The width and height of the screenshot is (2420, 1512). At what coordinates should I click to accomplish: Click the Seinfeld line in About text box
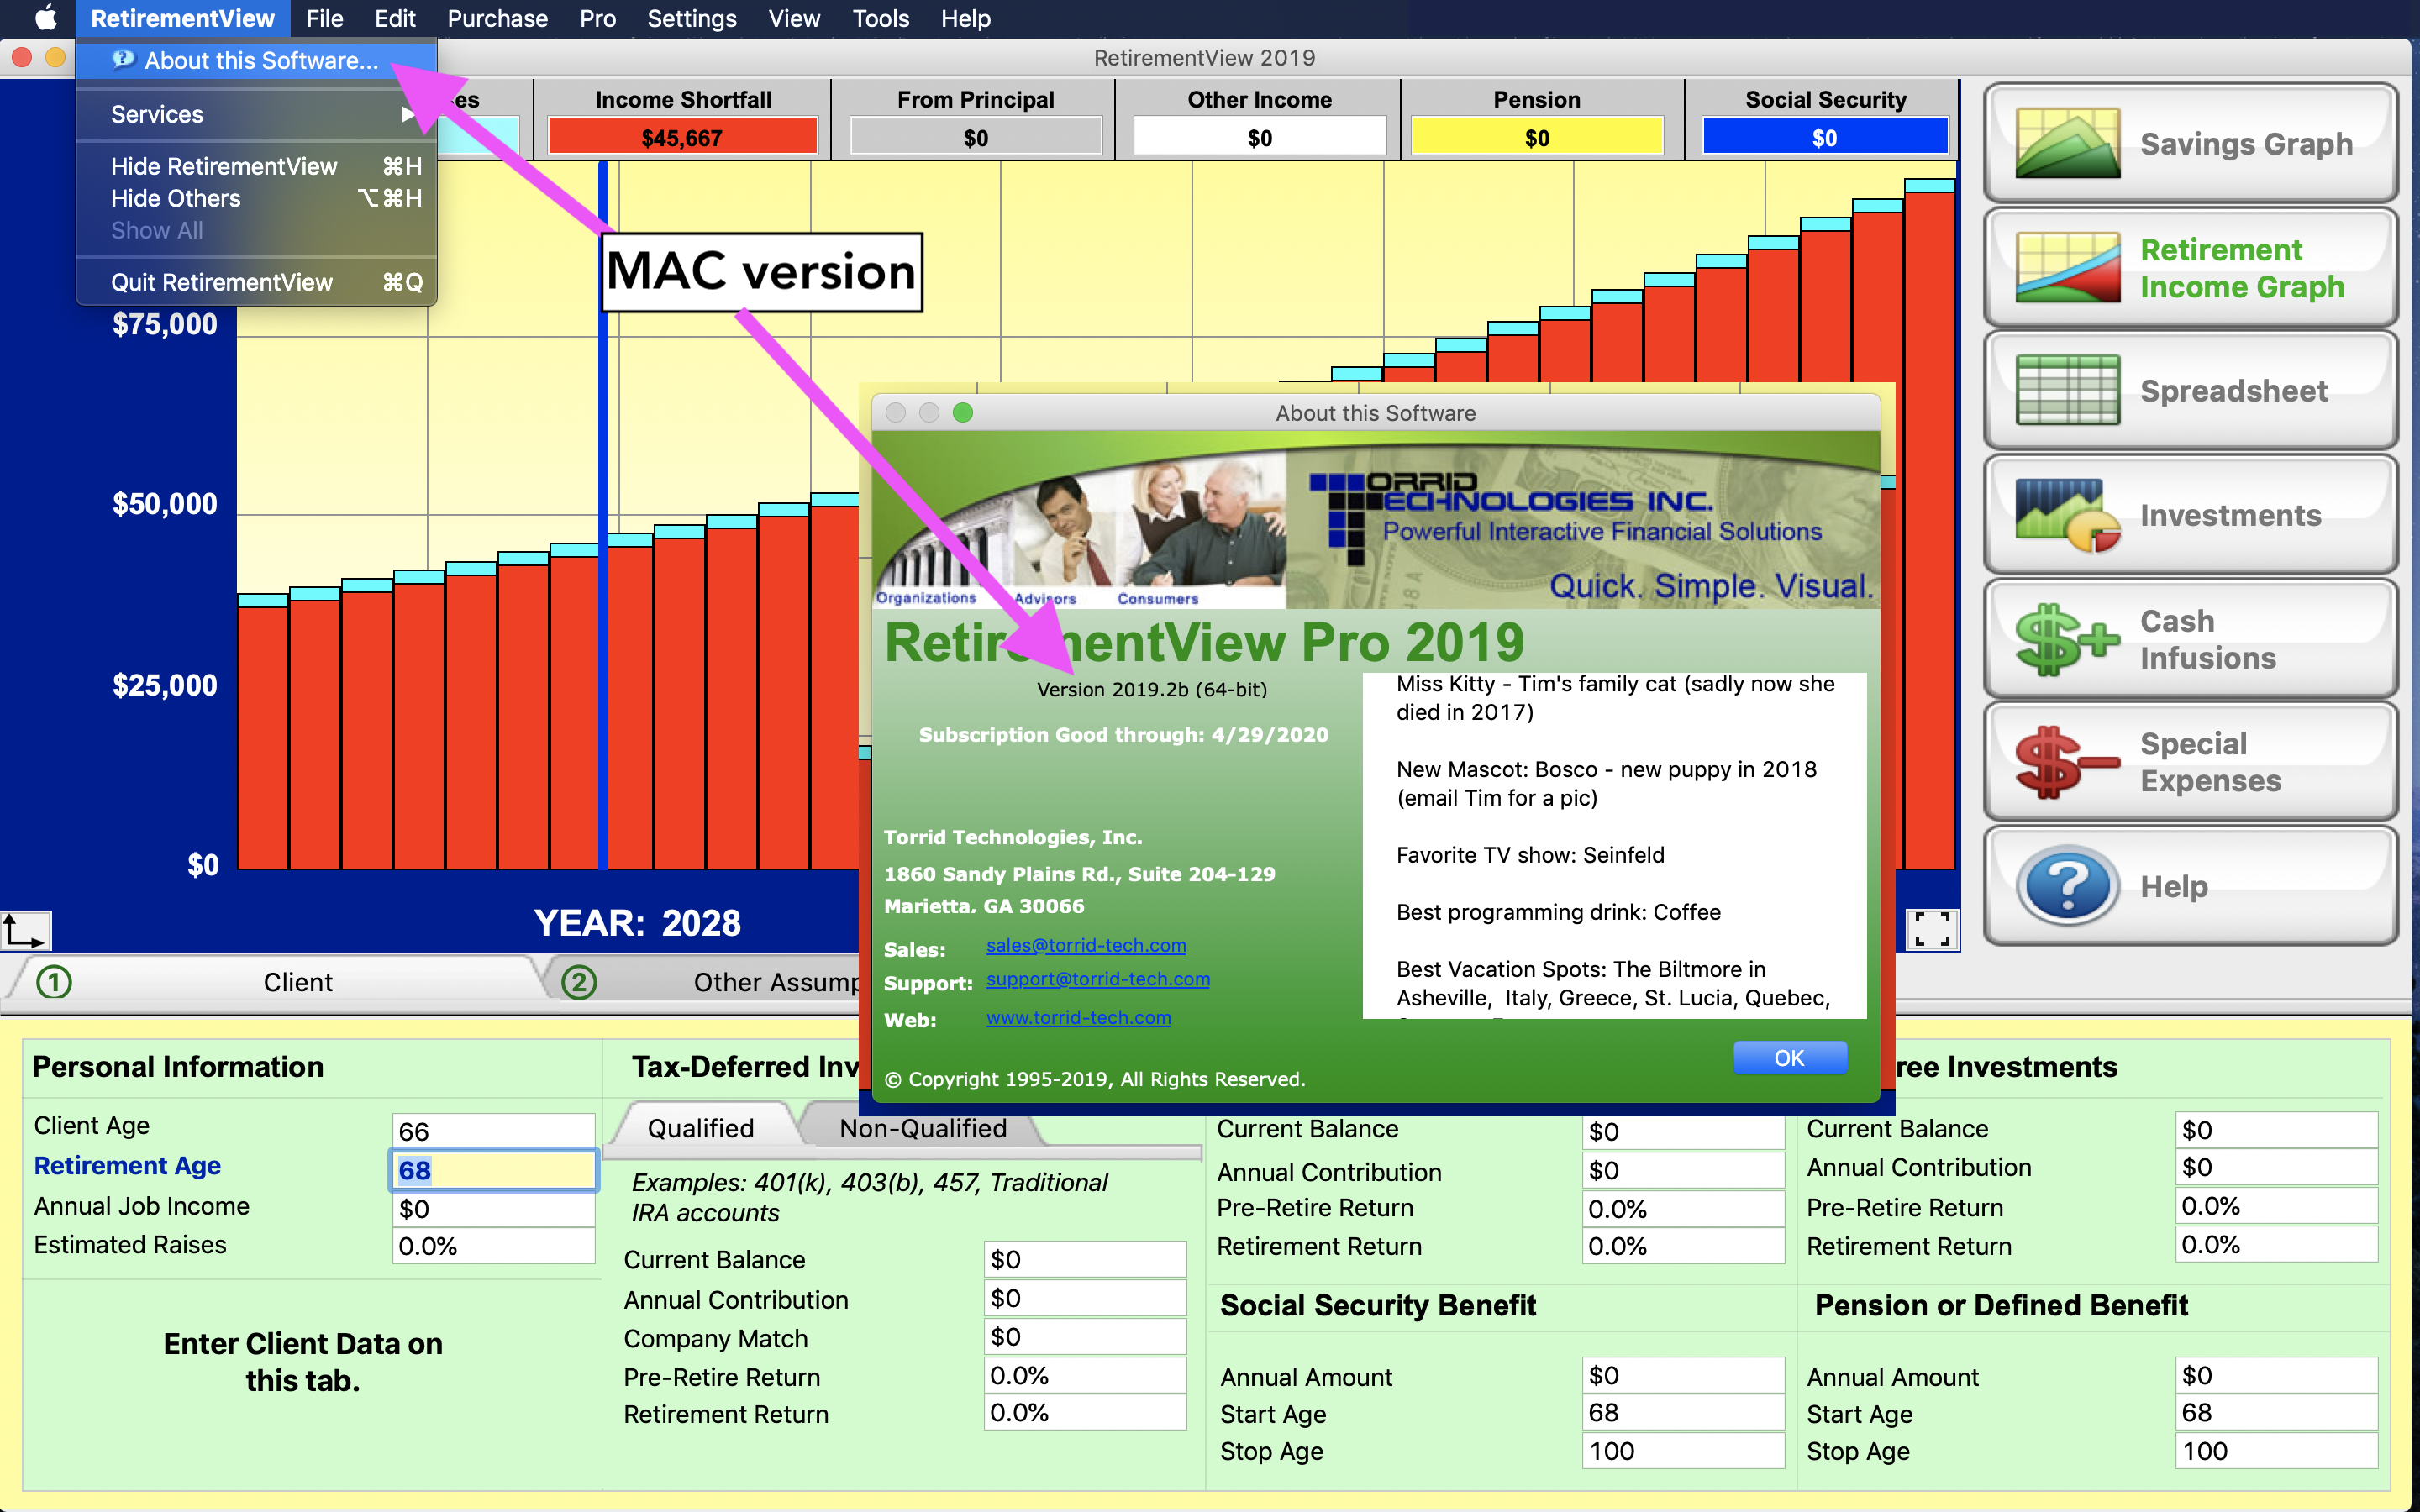[1530, 855]
